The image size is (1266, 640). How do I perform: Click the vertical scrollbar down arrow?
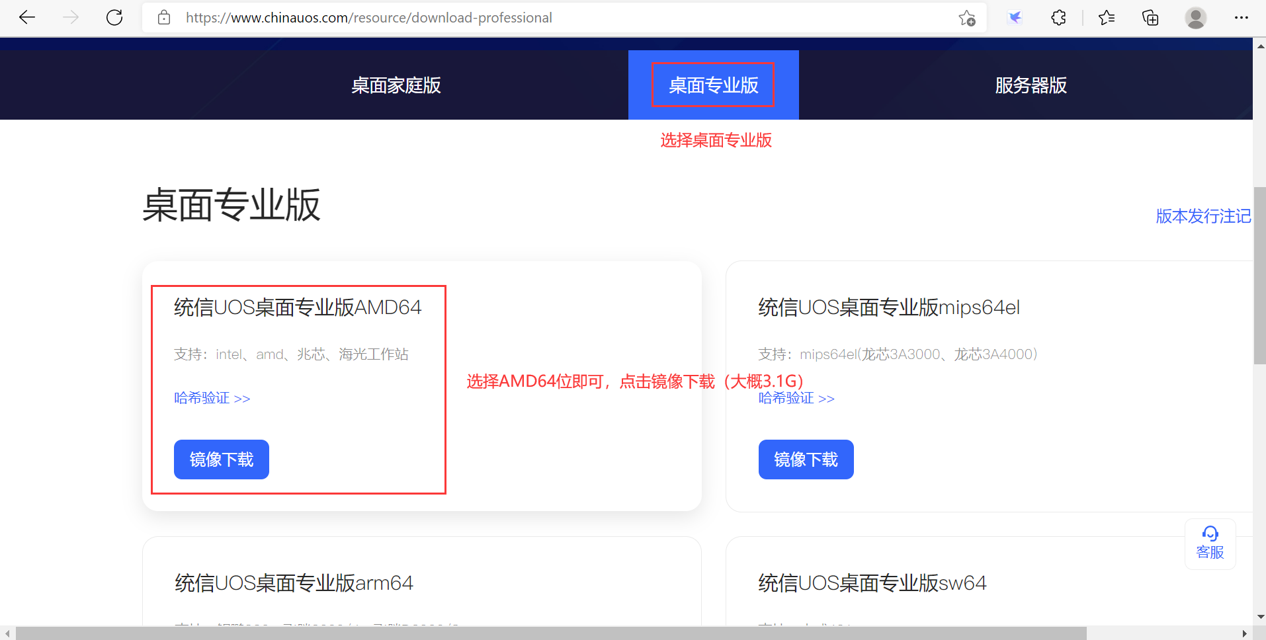tap(1259, 616)
